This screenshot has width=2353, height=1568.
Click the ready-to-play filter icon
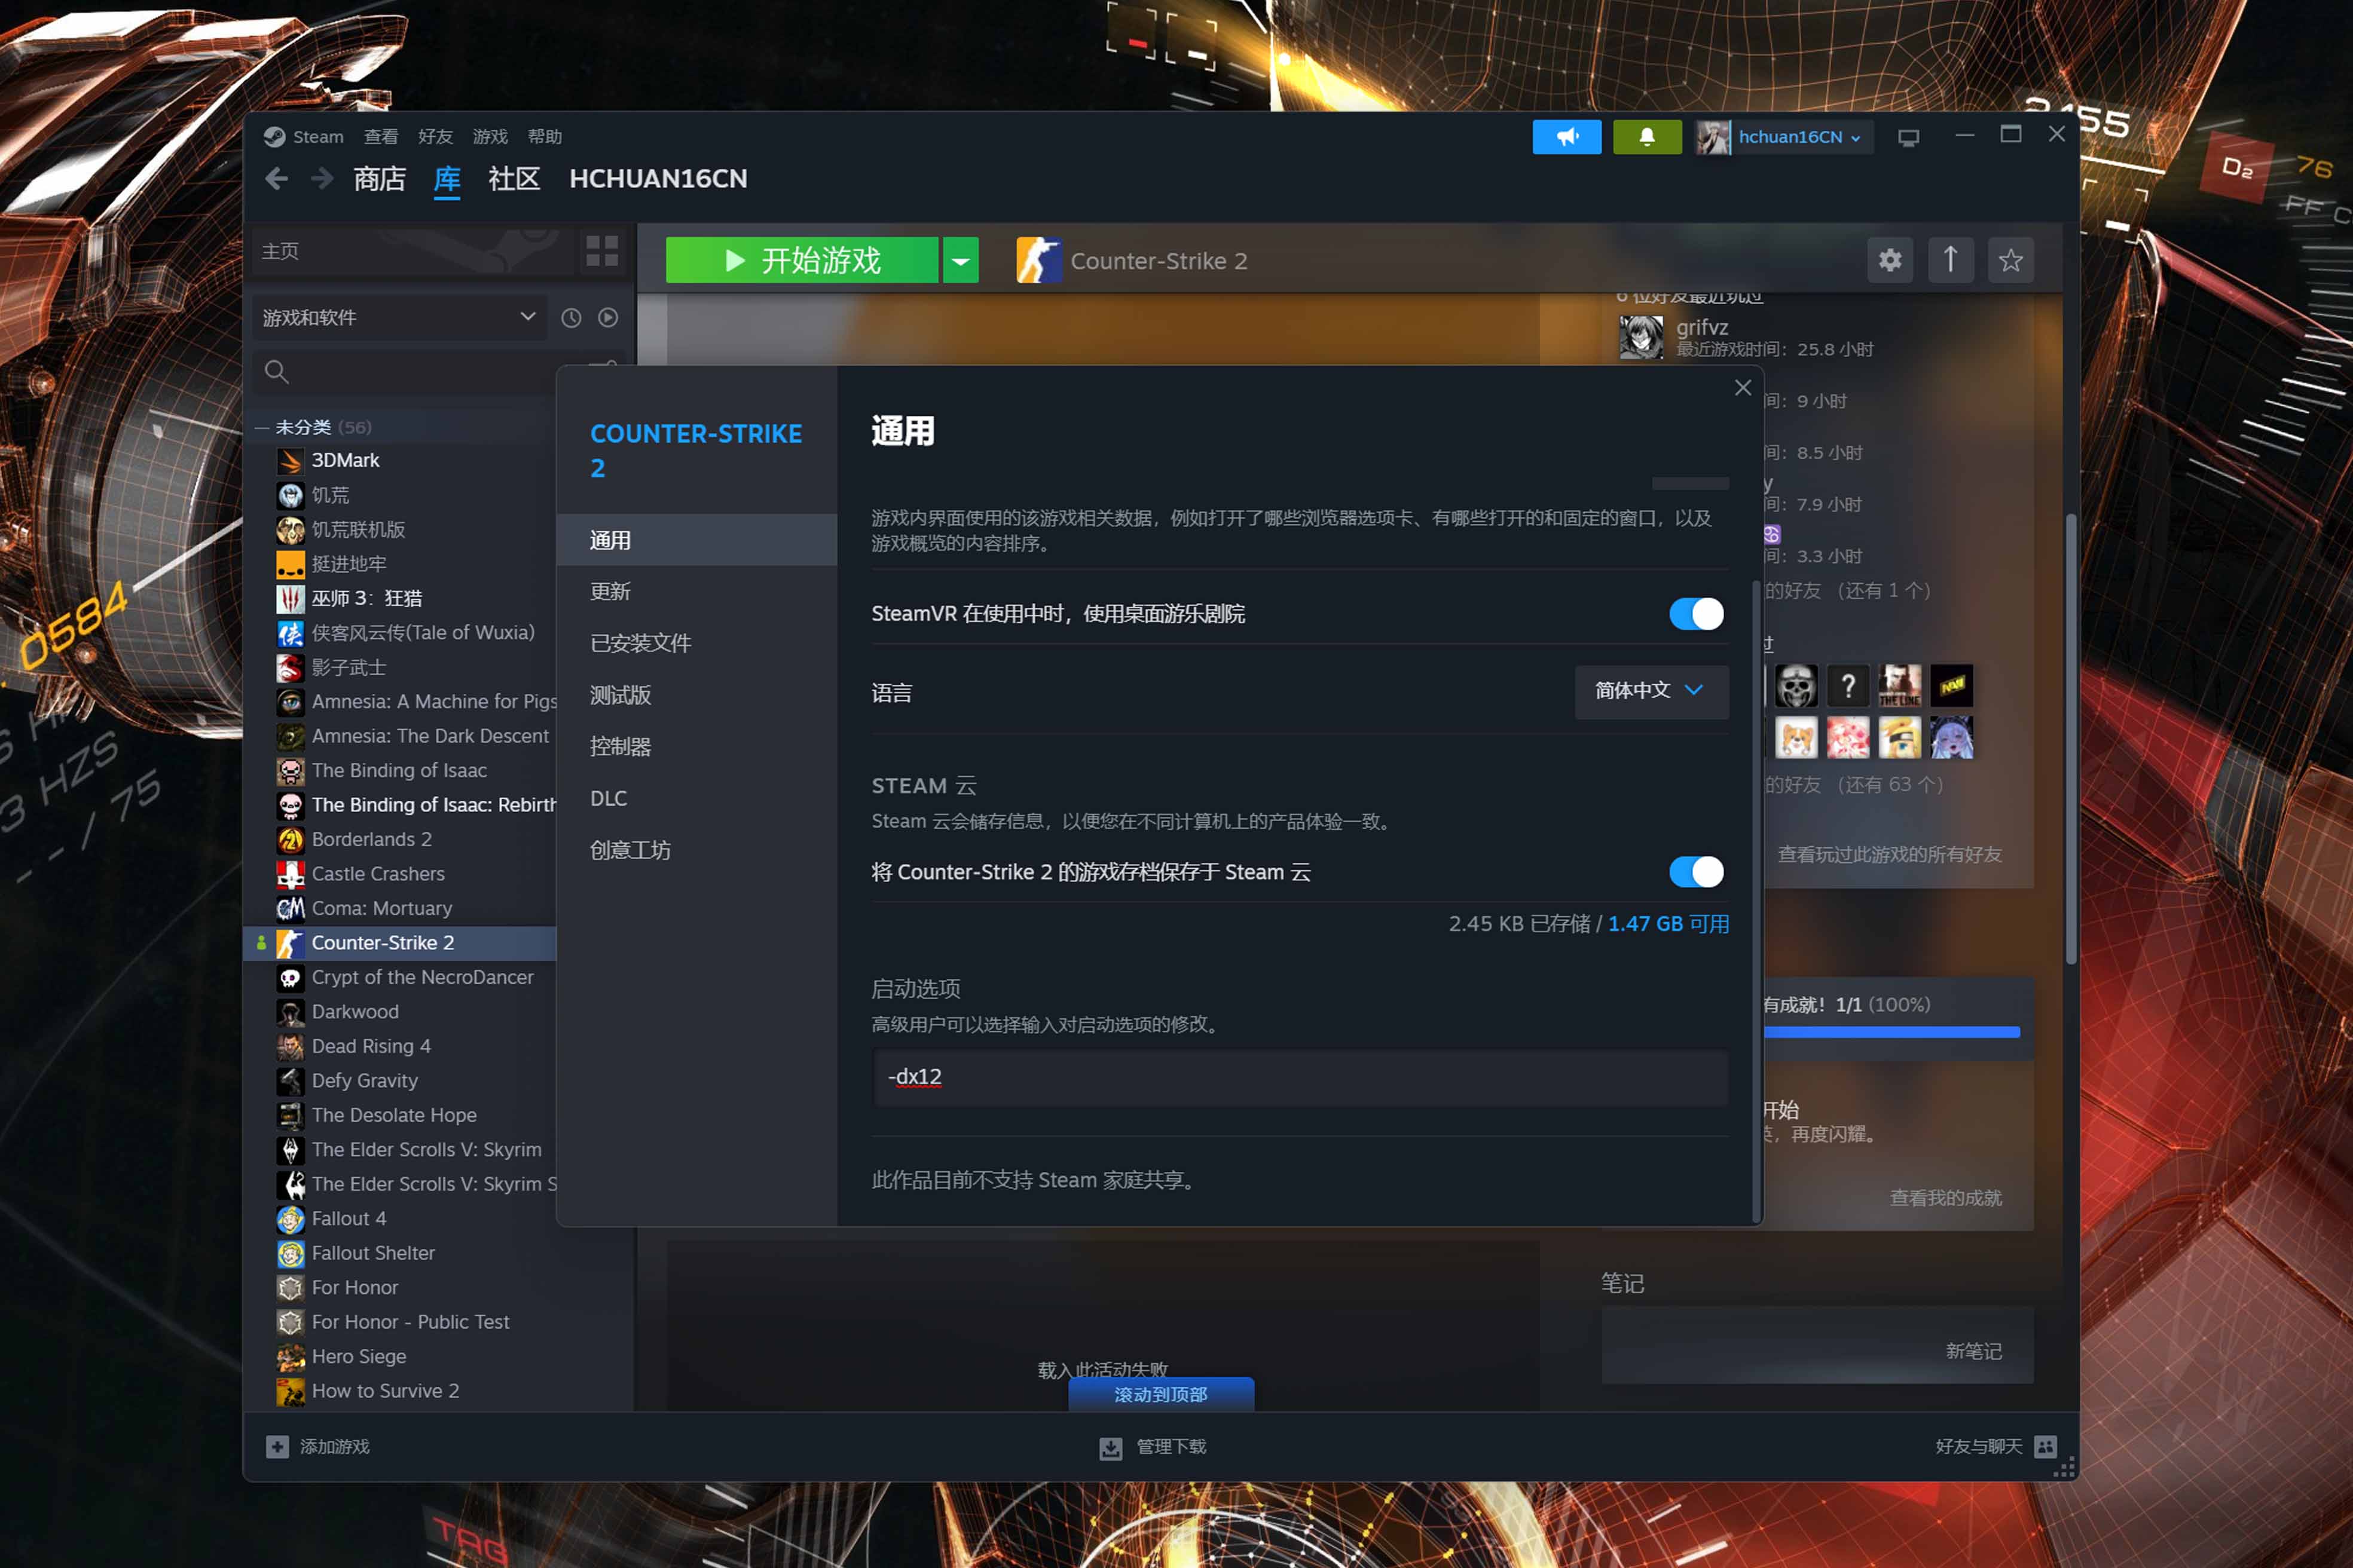tap(608, 318)
